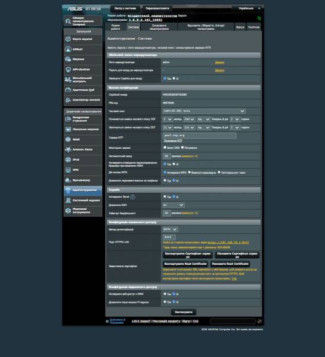Viewport: 325px width, 357px height.
Task: Open the Network Map sidebar icon
Action: pyautogui.click(x=68, y=39)
